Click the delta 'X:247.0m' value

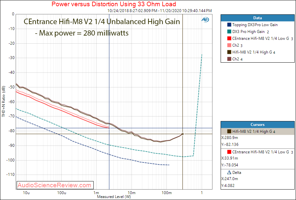pyautogui.click(x=230, y=179)
